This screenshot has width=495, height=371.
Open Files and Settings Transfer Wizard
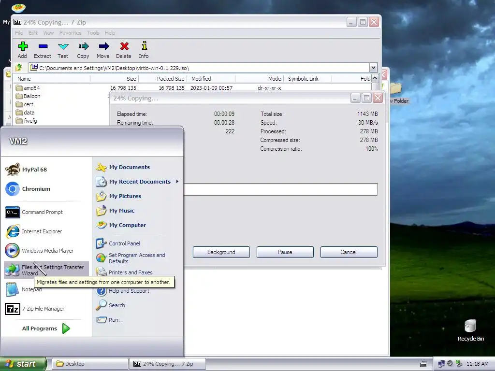click(46, 270)
